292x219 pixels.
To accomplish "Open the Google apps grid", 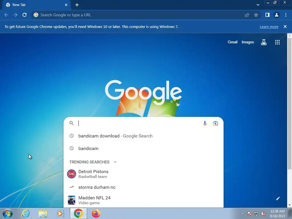I will [x=277, y=42].
